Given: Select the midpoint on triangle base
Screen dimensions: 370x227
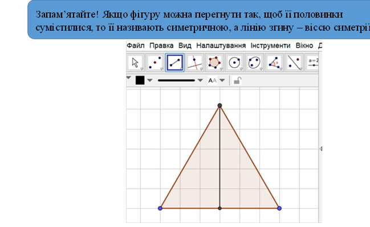Looking at the screenshot, I should pyautogui.click(x=219, y=208).
